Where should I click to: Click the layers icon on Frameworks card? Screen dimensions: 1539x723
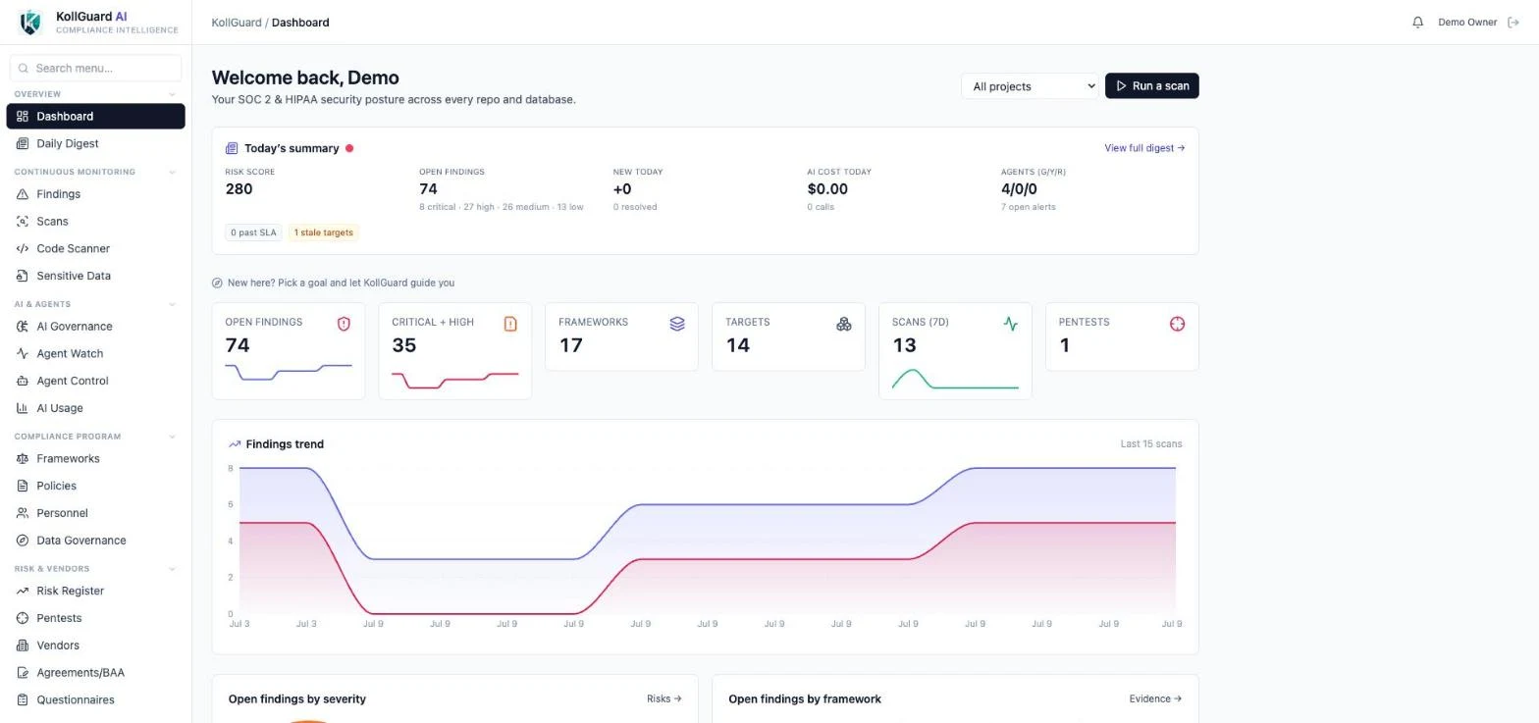click(x=677, y=324)
